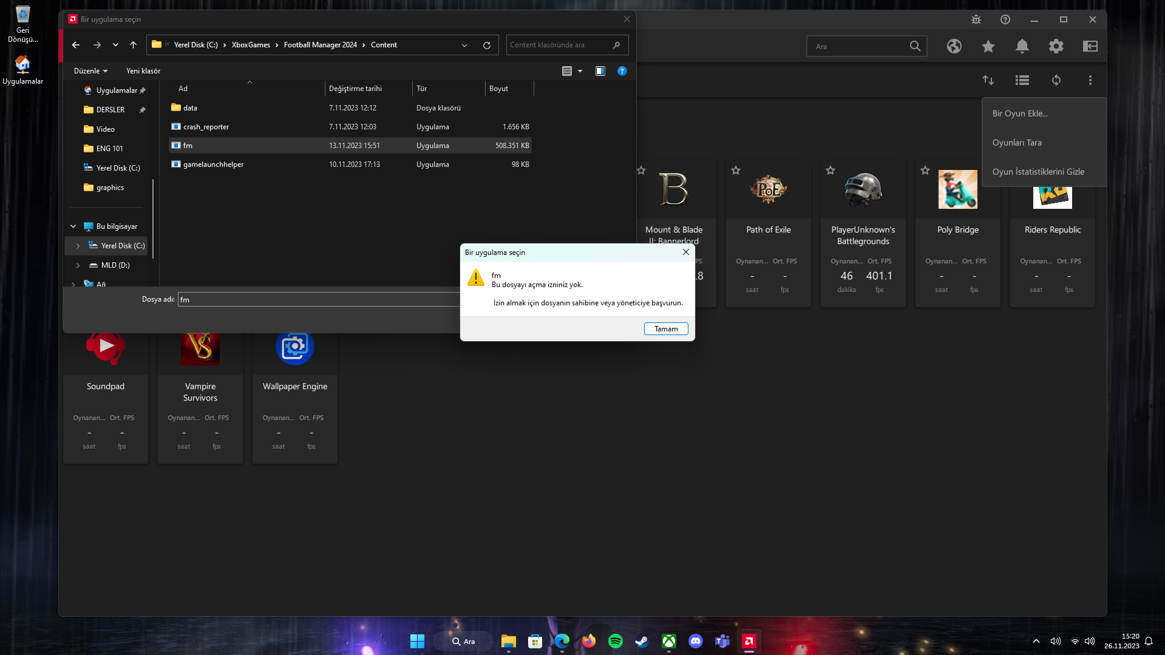This screenshot has height=655, width=1165.
Task: Click Yerel Disk (C:) in the address path
Action: click(195, 45)
